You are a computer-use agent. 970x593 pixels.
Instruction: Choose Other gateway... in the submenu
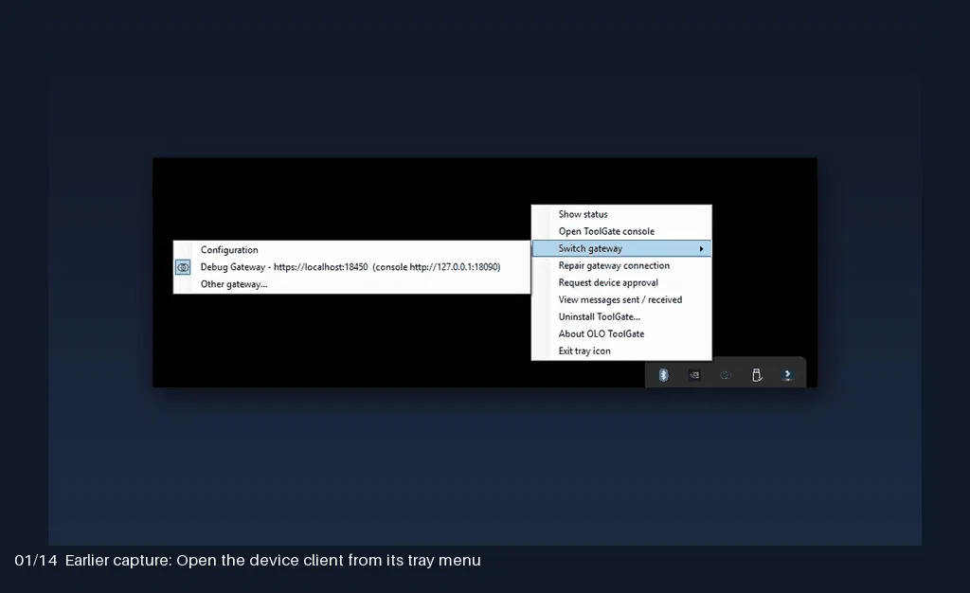[x=352, y=284]
